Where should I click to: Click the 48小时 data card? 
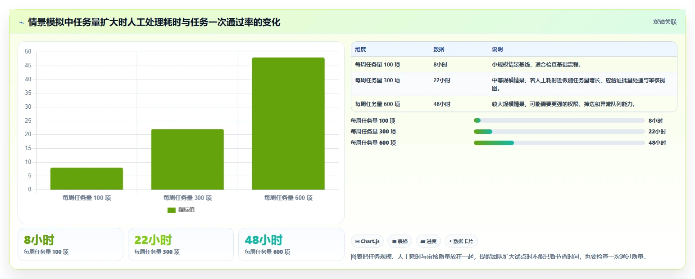coord(291,244)
